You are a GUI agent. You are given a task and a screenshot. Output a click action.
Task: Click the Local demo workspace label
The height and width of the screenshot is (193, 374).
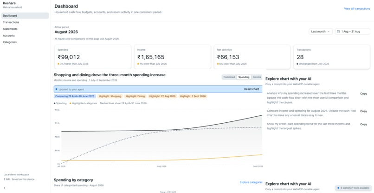tap(16, 174)
